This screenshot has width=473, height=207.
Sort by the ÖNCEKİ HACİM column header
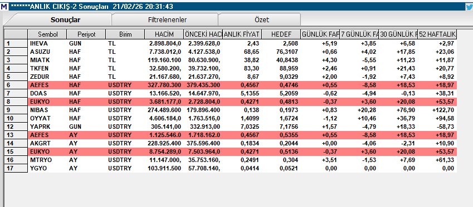tap(203, 34)
